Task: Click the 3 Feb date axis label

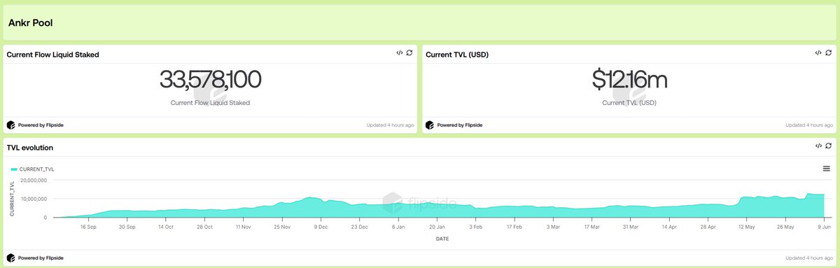Action: 476,227
